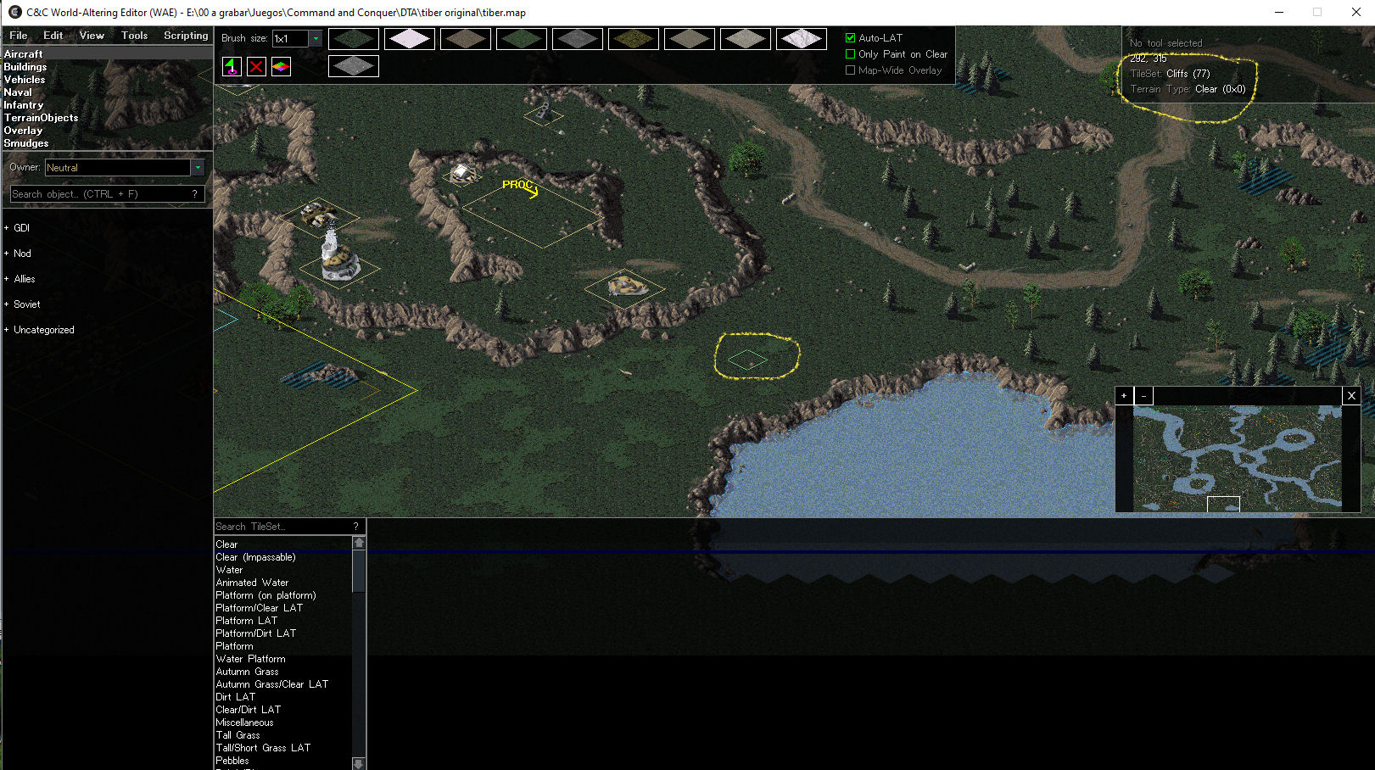Enable Only Paint on Clear option
The image size is (1375, 770).
click(851, 54)
